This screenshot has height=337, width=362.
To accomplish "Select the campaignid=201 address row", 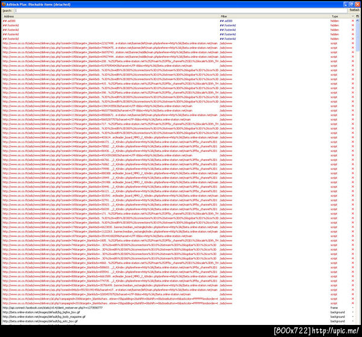I will (x=110, y=303).
